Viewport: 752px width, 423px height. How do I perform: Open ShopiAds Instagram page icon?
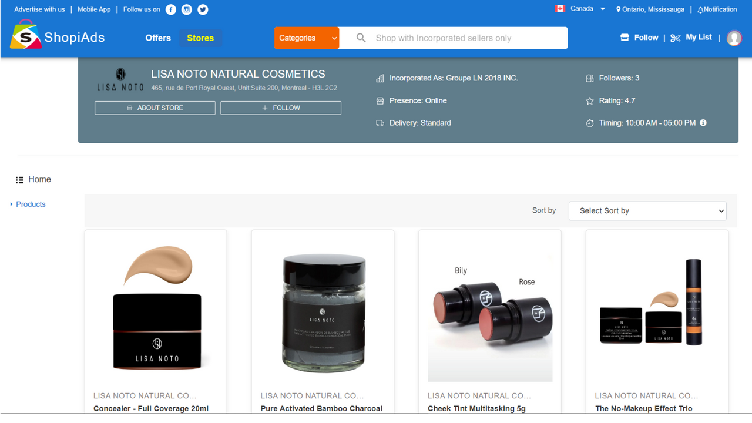(187, 9)
